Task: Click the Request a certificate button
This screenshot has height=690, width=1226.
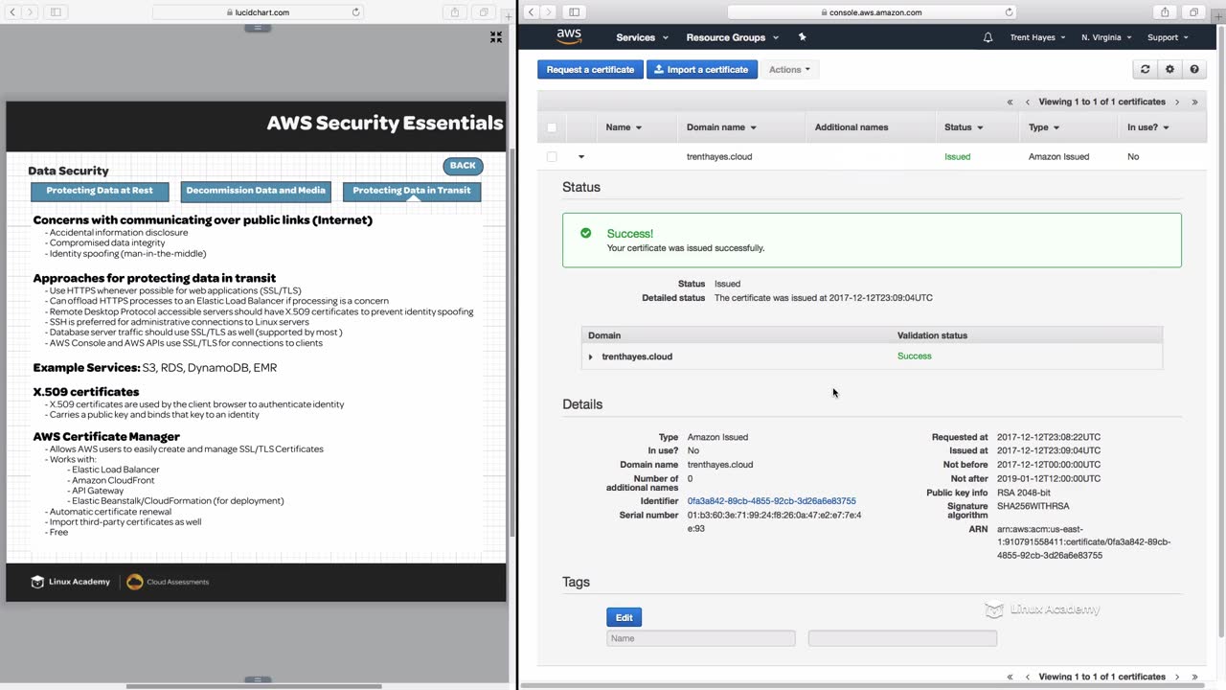Action: click(590, 69)
